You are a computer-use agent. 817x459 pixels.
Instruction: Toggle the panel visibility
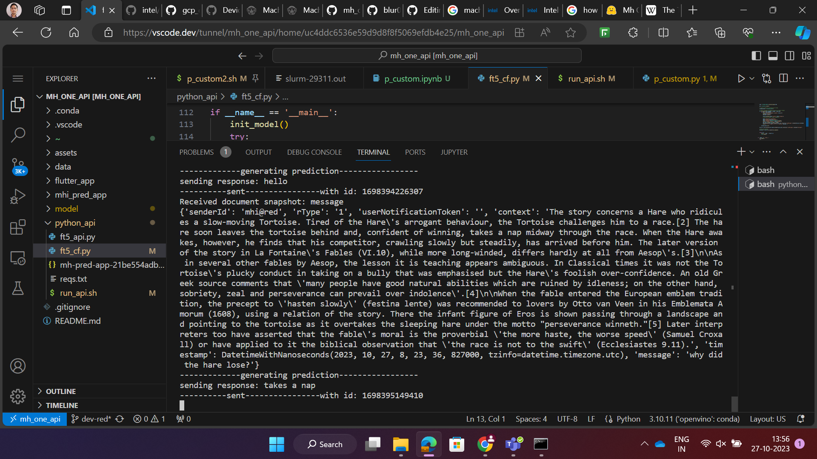(x=773, y=56)
